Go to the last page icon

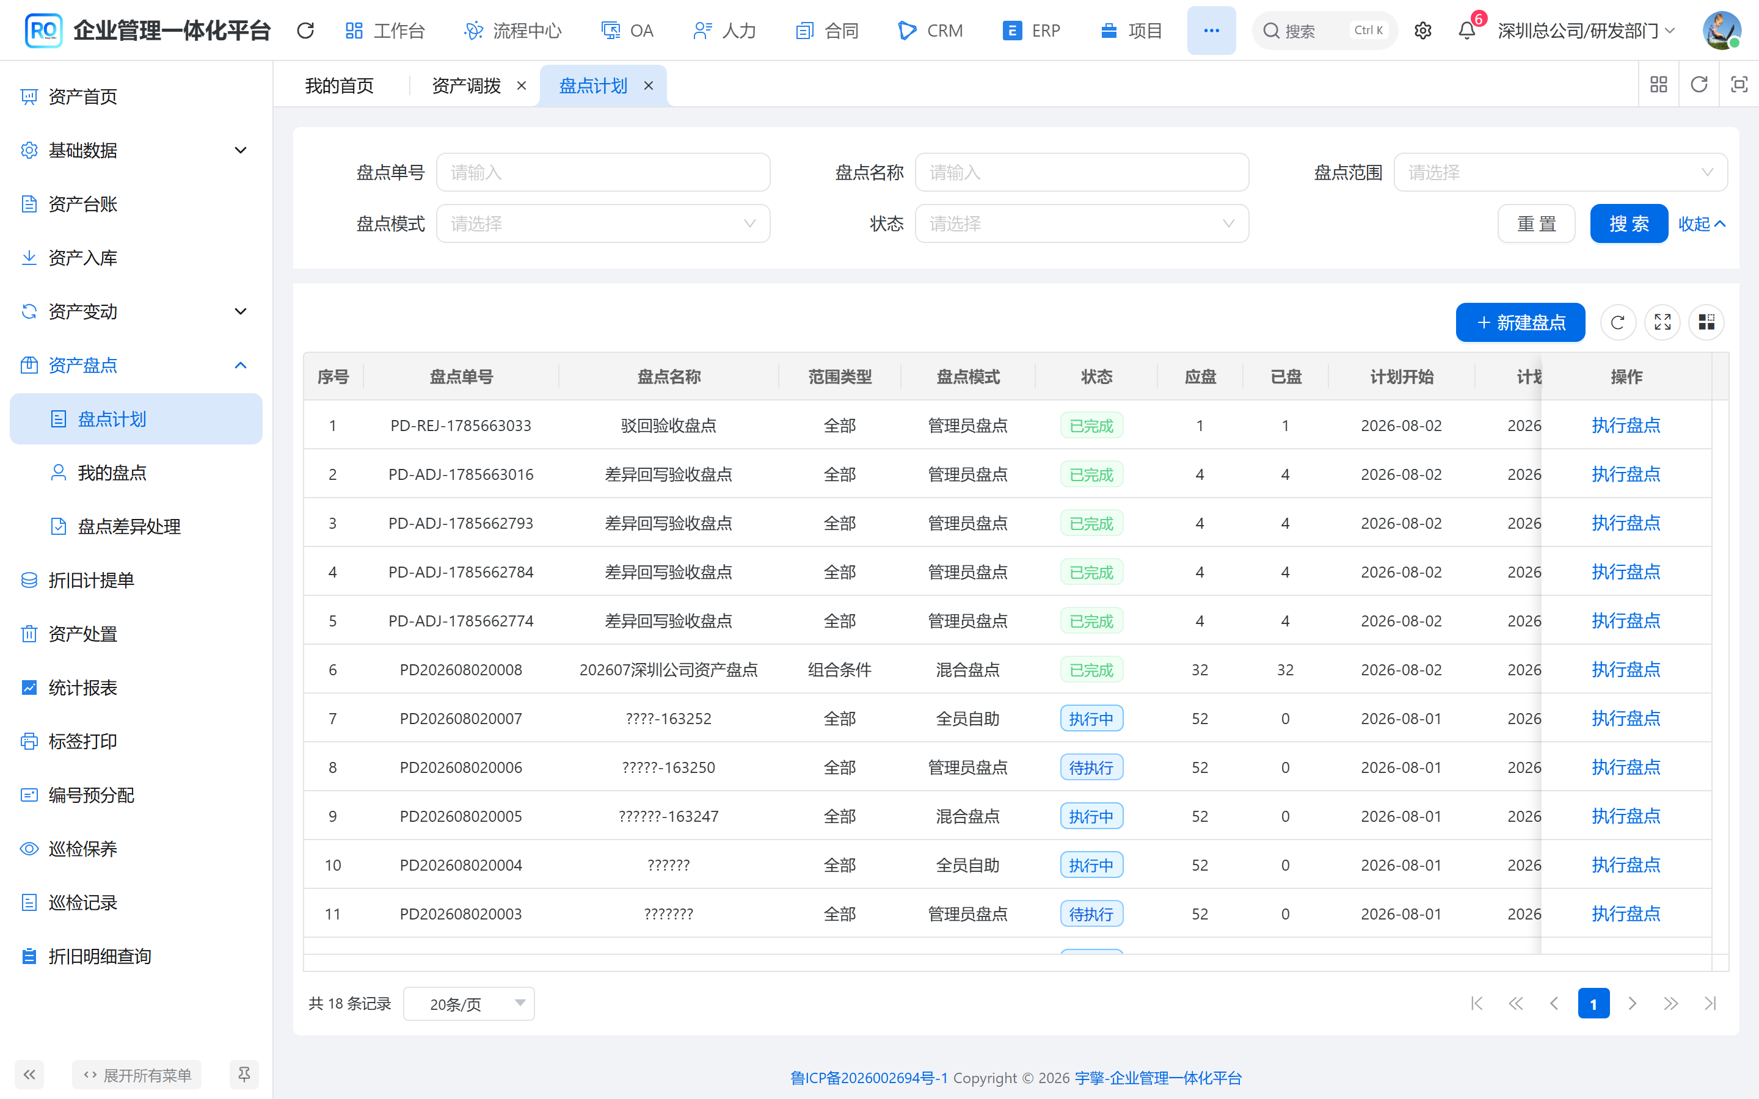tap(1710, 1004)
